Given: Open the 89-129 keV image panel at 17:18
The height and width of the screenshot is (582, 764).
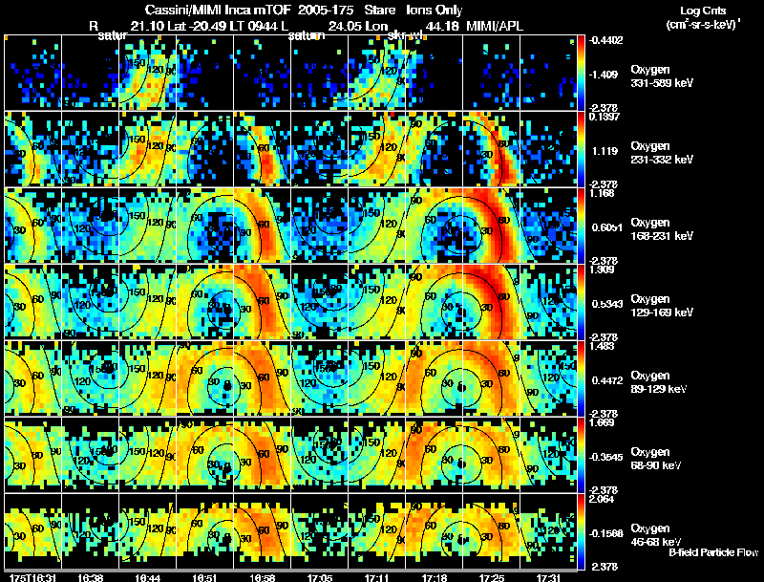Looking at the screenshot, I should pos(435,378).
